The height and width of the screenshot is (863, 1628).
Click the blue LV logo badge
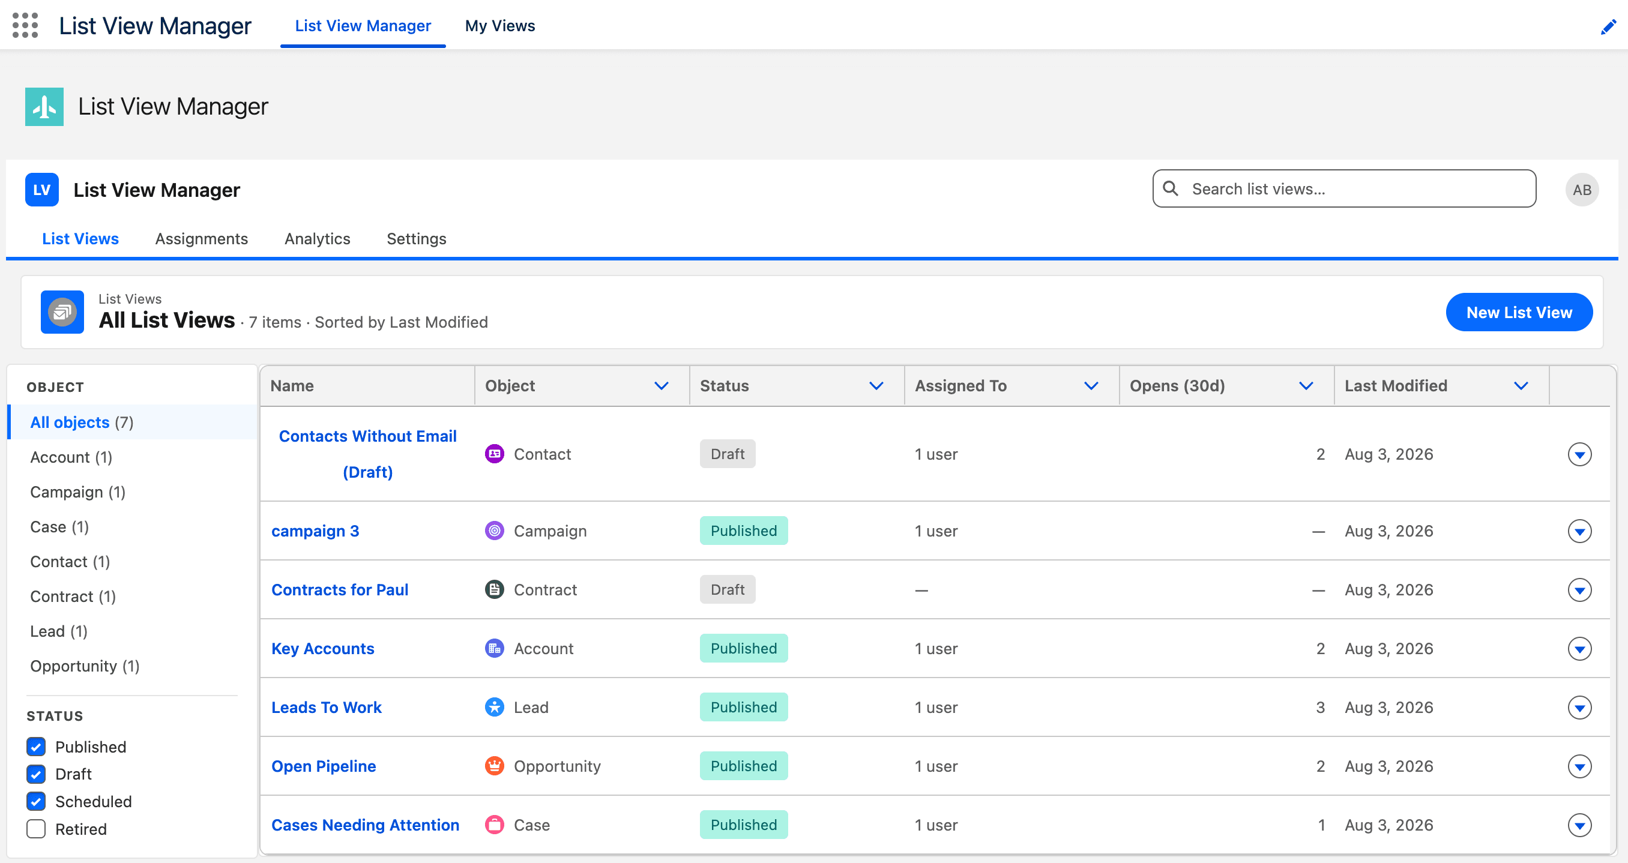click(41, 190)
